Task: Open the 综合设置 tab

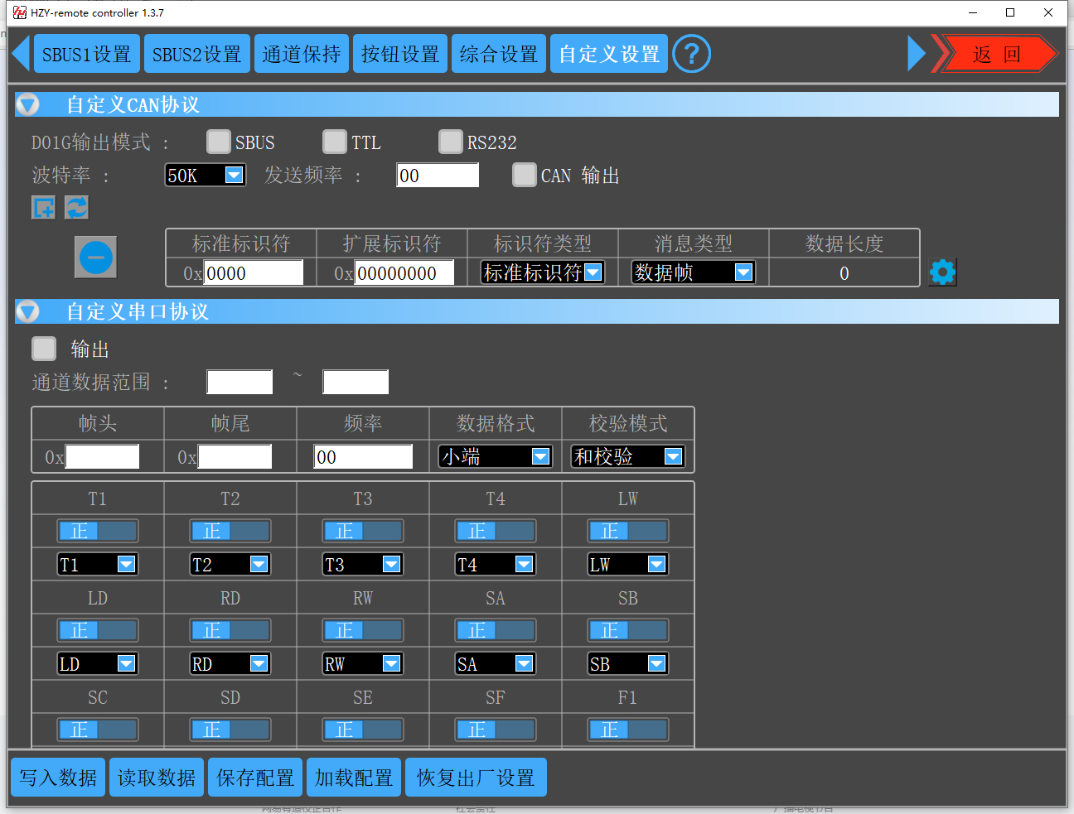Action: pos(499,54)
